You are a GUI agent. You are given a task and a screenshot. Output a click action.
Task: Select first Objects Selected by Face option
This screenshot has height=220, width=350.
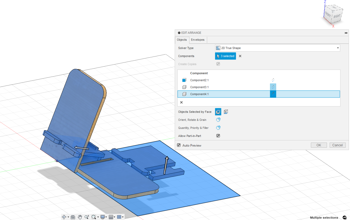(x=218, y=112)
